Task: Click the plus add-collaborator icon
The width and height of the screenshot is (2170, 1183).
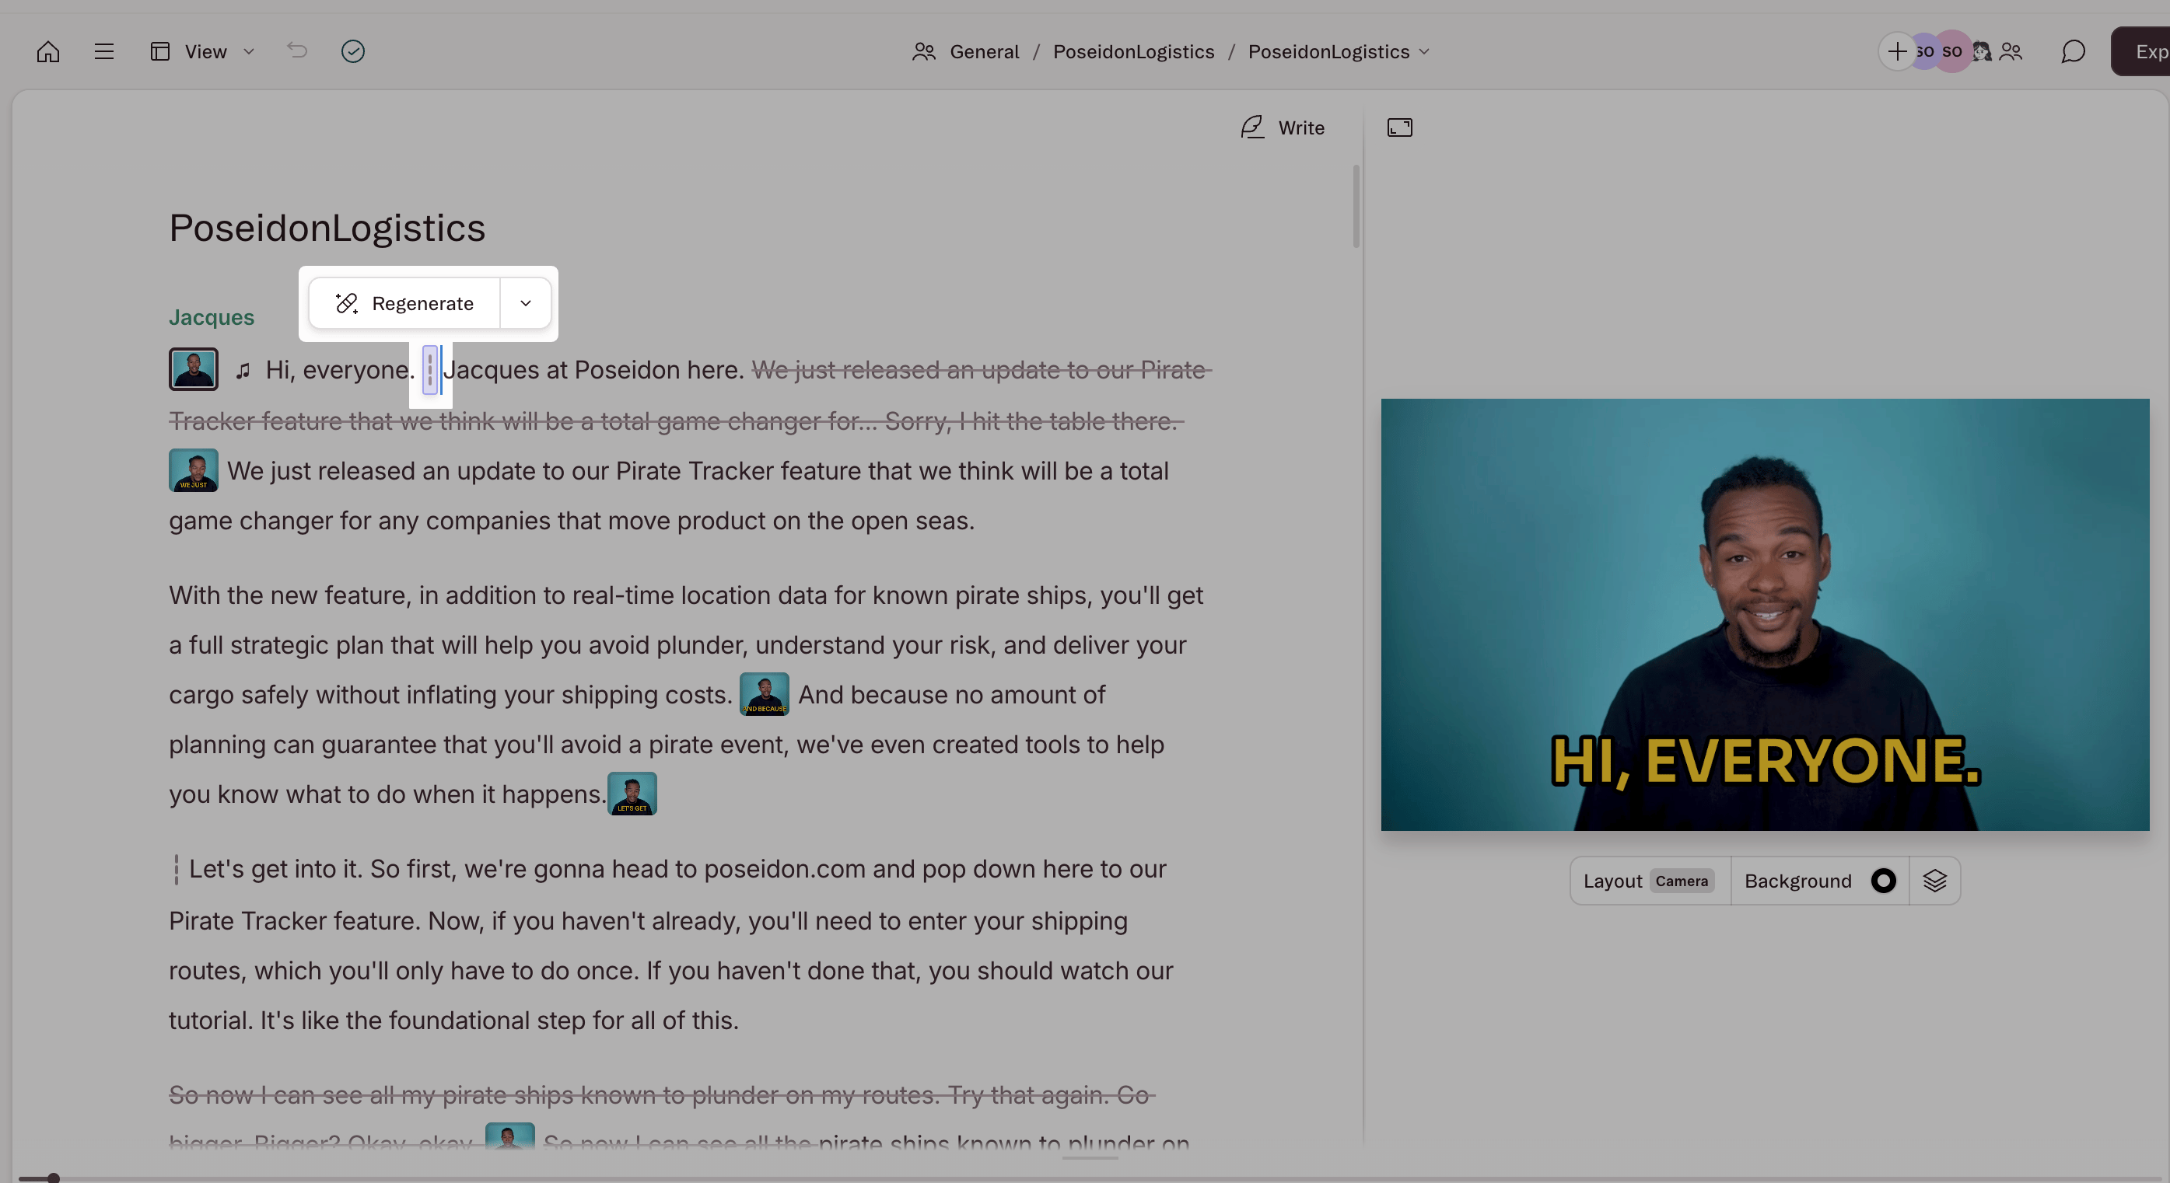Action: tap(1896, 51)
